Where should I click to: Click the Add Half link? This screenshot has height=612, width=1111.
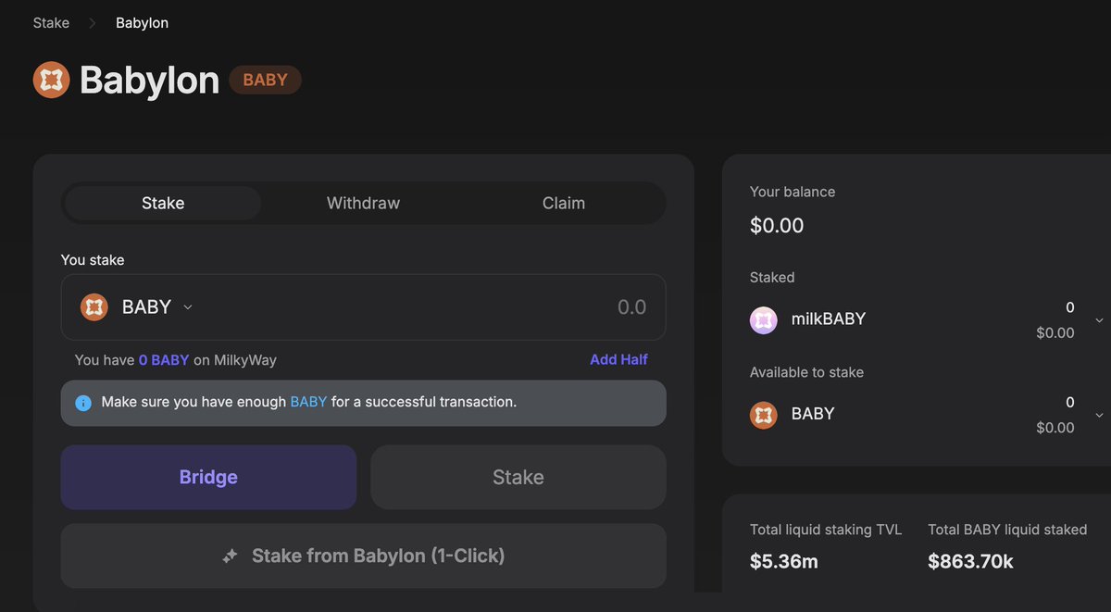(x=618, y=359)
